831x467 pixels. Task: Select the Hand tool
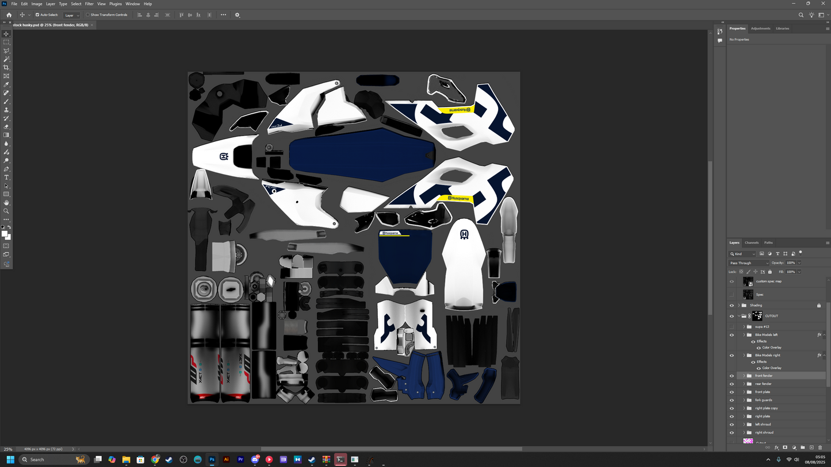(6, 202)
